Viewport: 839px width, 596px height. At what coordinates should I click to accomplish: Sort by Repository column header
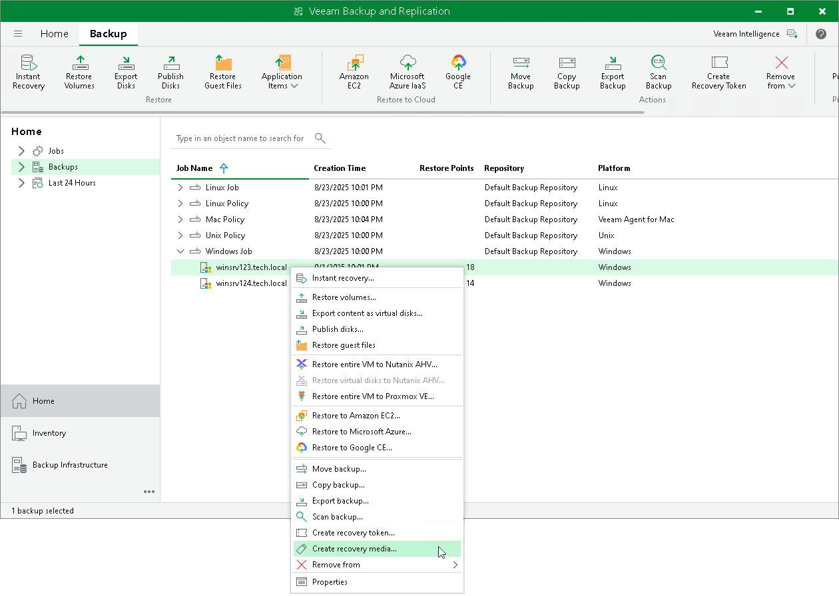pyautogui.click(x=504, y=168)
